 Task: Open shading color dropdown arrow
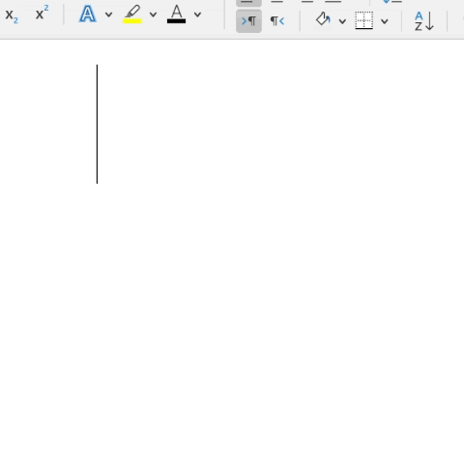[x=342, y=21]
